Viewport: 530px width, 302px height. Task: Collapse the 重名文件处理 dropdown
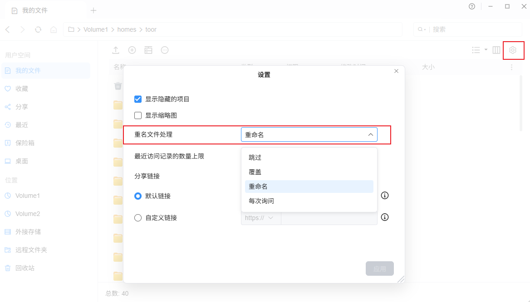tap(309, 134)
